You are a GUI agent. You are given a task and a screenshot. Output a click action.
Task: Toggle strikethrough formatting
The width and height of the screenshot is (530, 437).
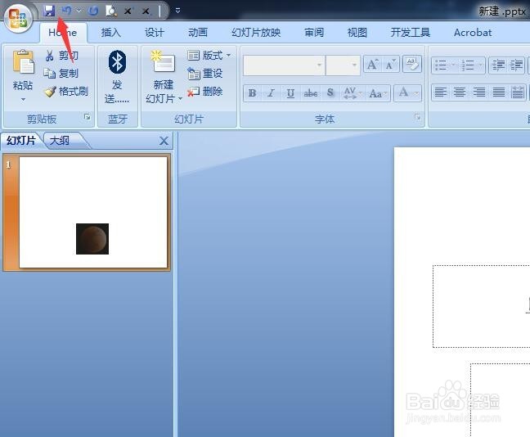click(310, 93)
